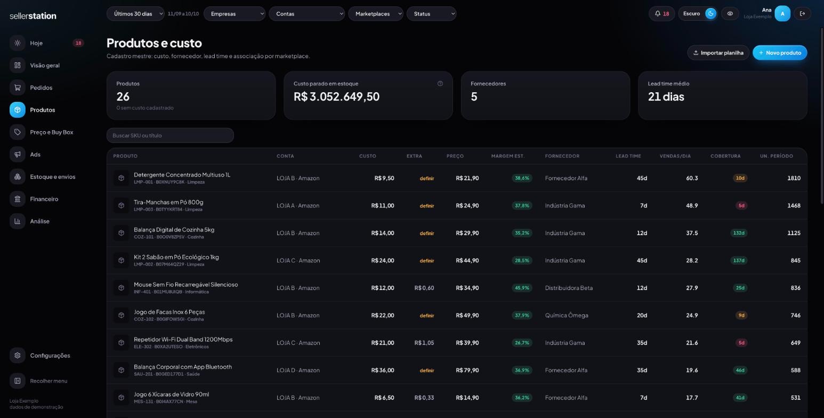
Task: Open the Financeiro bank icon
Action: (18, 199)
